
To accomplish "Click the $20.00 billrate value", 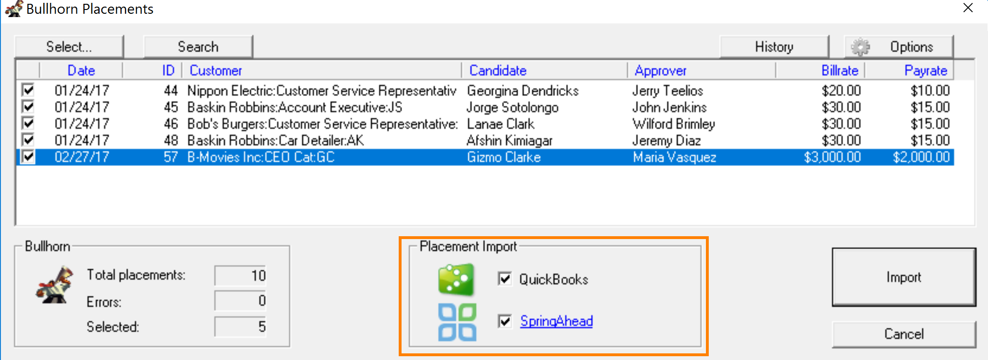I will pyautogui.click(x=841, y=90).
